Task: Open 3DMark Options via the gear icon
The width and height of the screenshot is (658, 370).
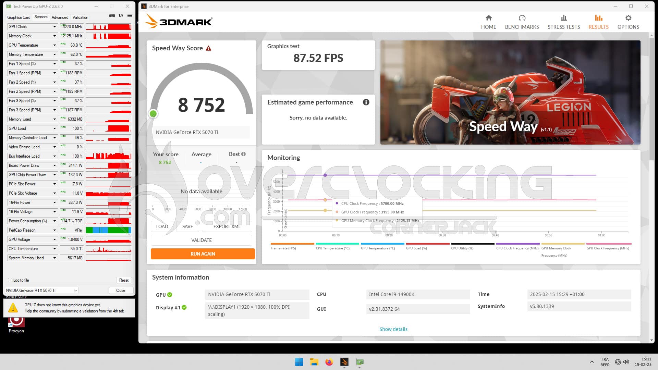Action: (x=628, y=22)
